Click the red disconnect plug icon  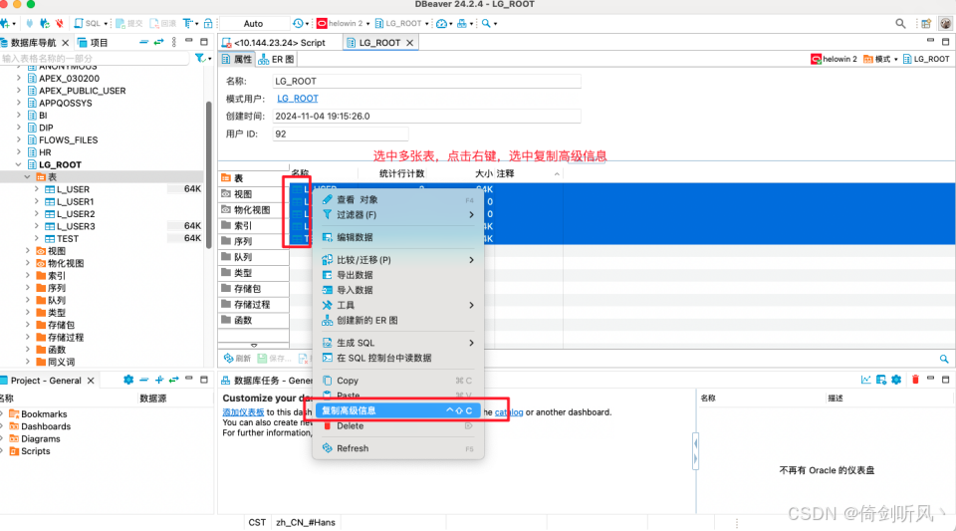click(x=59, y=23)
